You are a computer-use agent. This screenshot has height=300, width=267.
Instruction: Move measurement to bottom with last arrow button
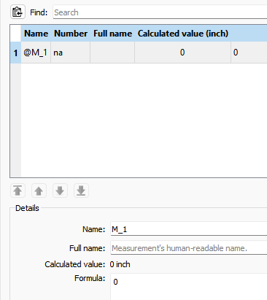pyautogui.click(x=81, y=191)
